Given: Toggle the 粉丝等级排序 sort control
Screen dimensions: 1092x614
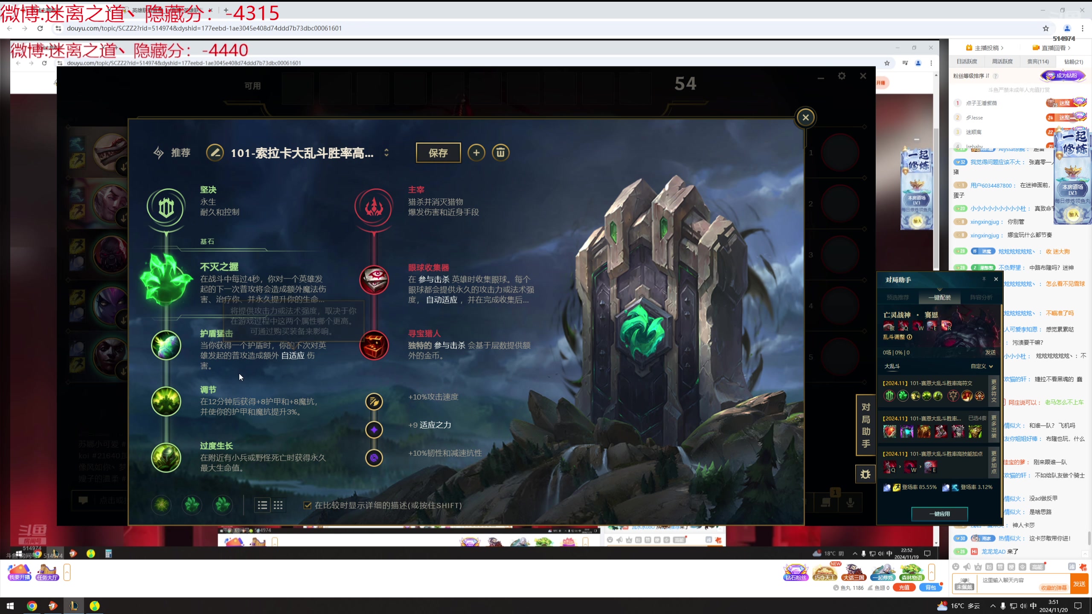Looking at the screenshot, I should point(971,76).
